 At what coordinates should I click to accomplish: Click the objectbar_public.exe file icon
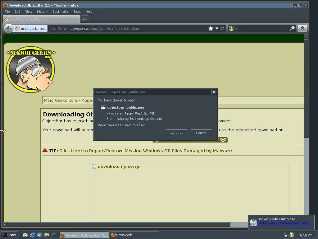[x=103, y=107]
